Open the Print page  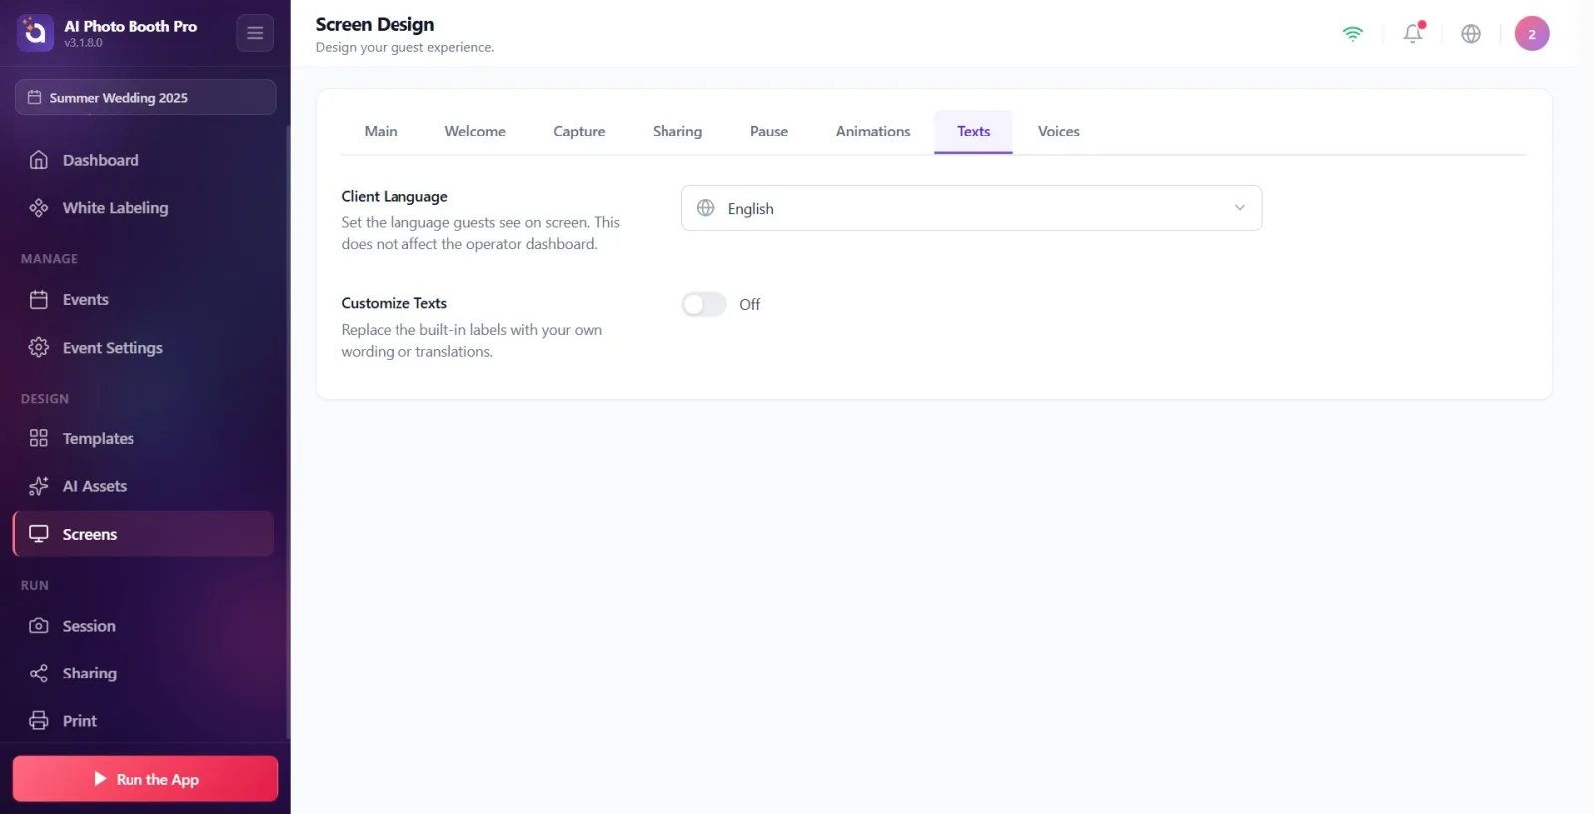143,720
